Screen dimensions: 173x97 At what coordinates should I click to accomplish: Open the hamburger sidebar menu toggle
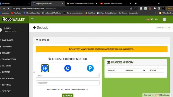(32, 19)
